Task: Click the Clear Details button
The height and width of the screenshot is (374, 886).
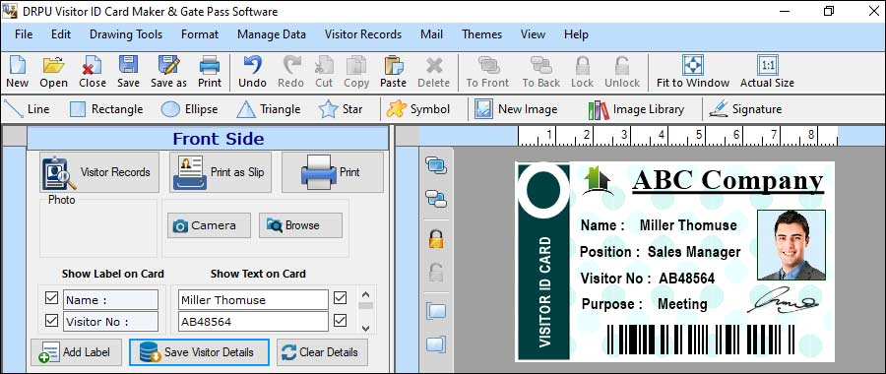Action: [322, 352]
